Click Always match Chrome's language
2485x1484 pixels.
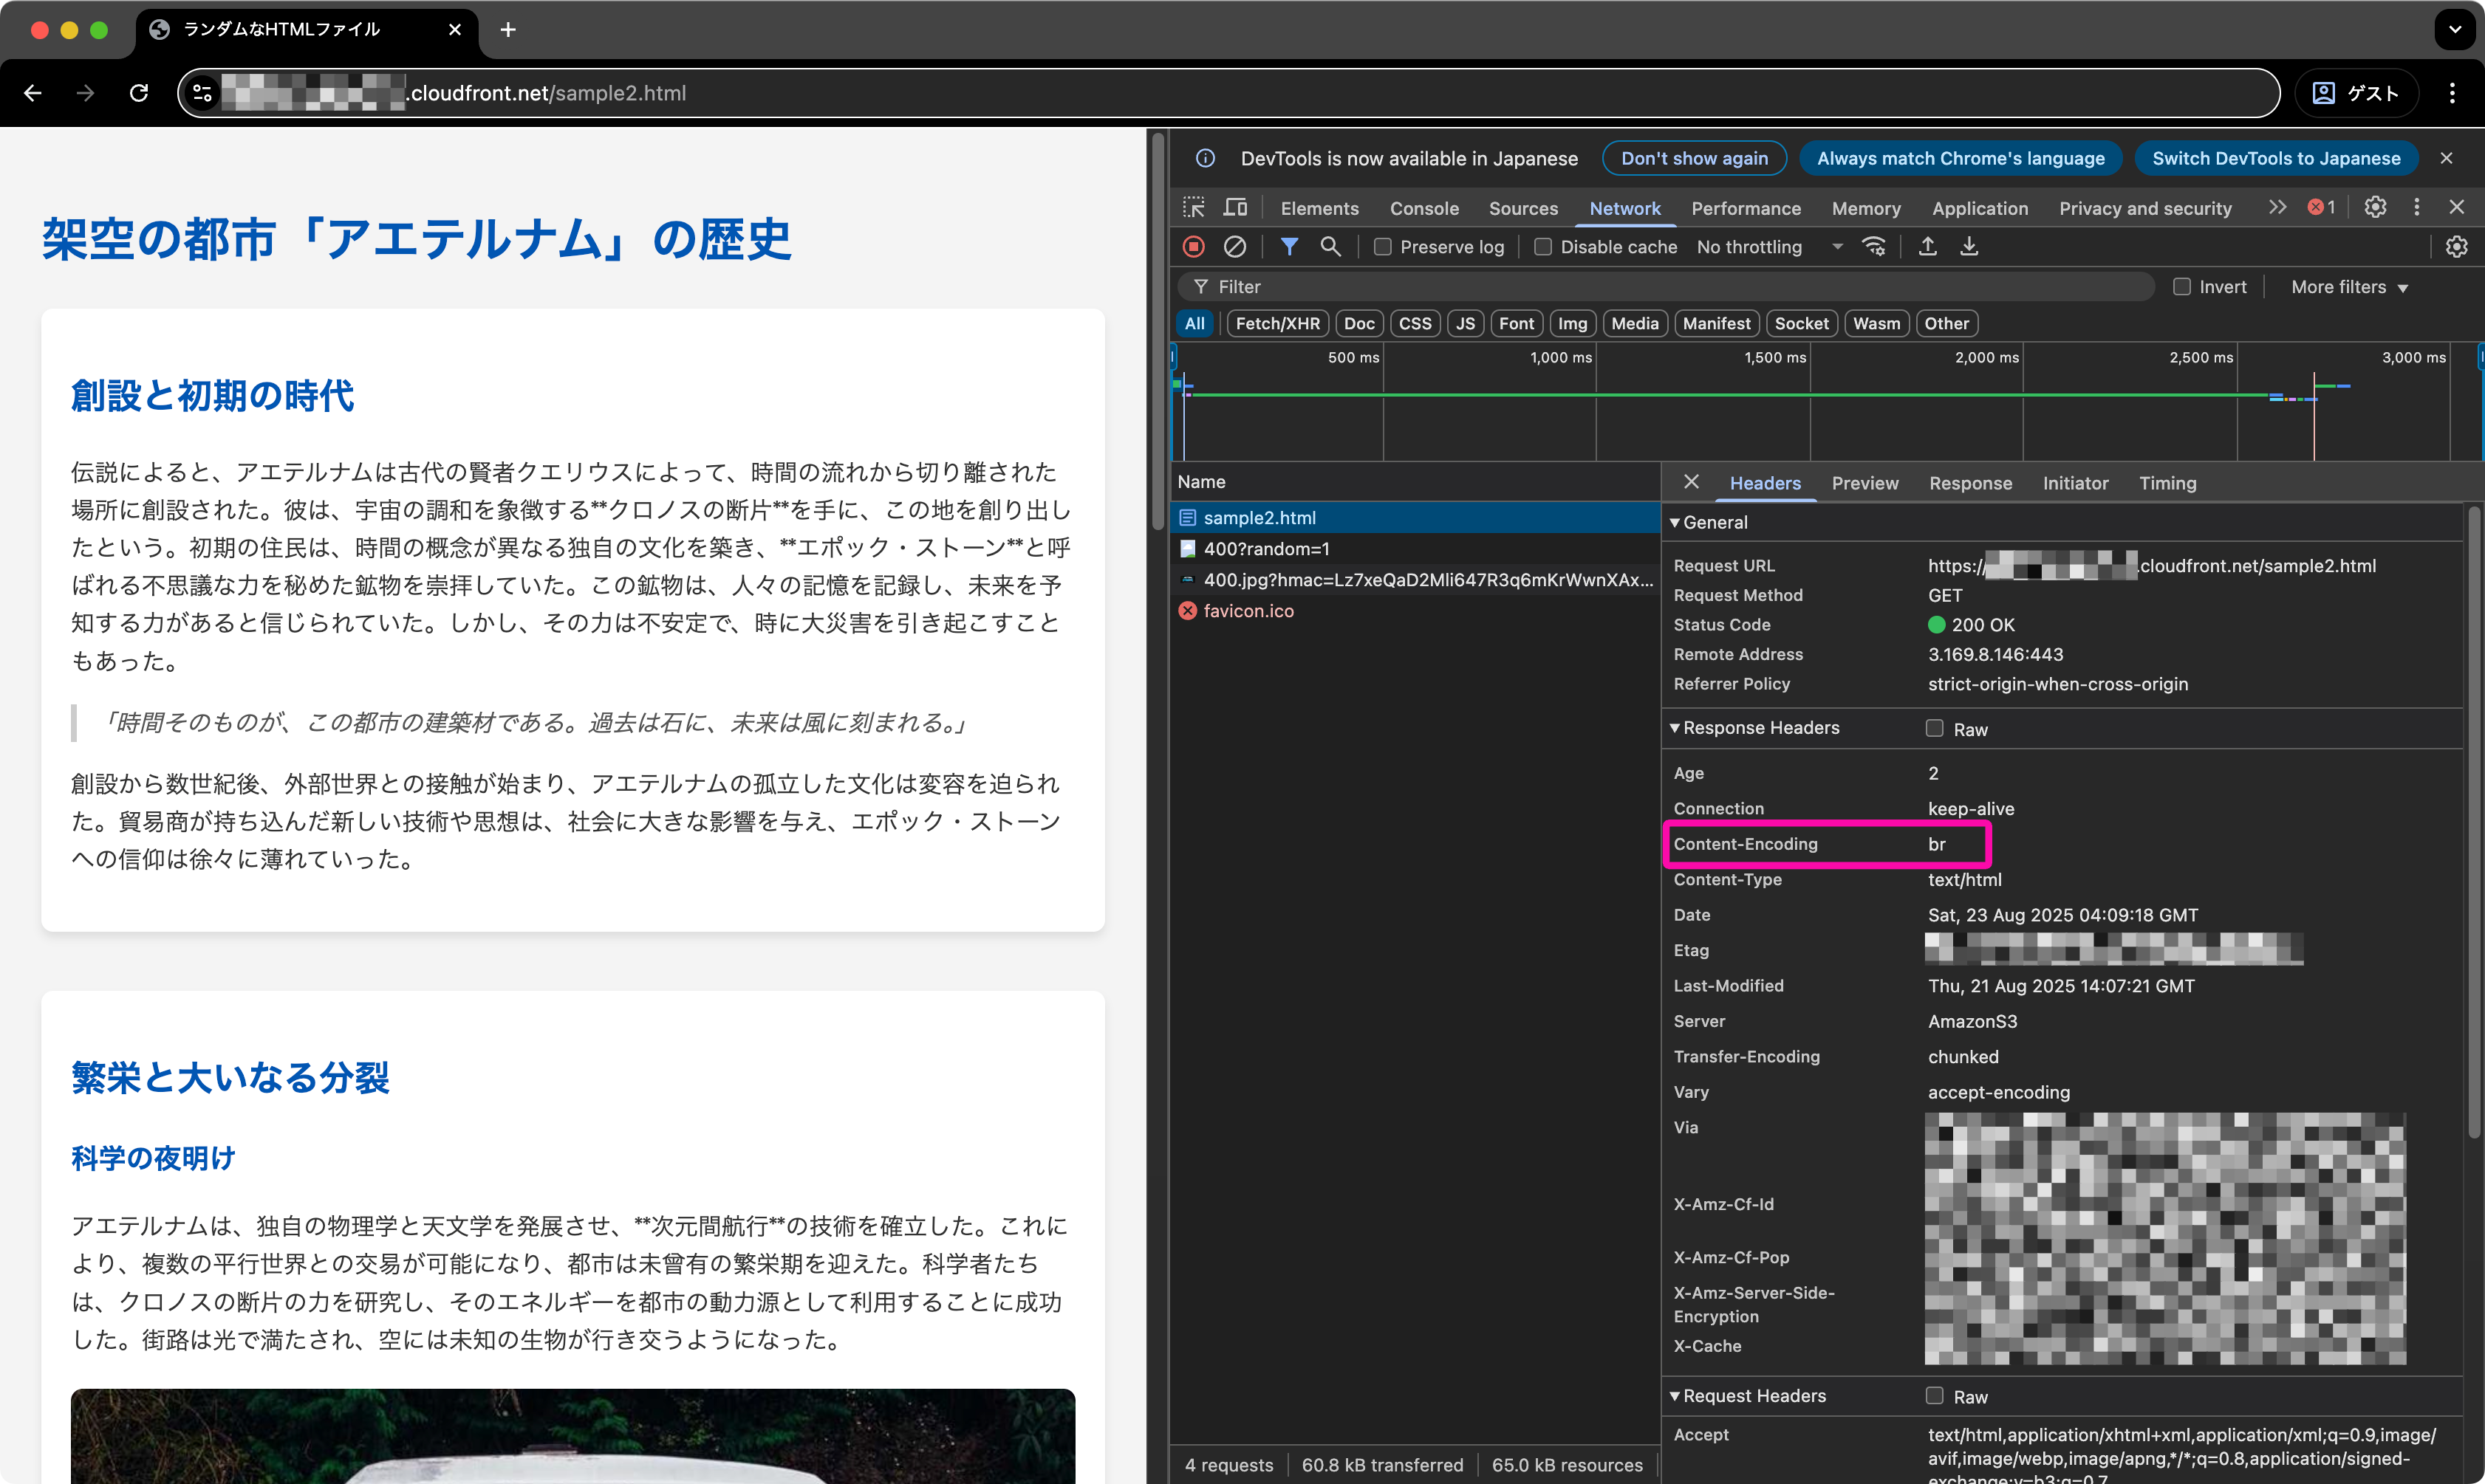1960,158
